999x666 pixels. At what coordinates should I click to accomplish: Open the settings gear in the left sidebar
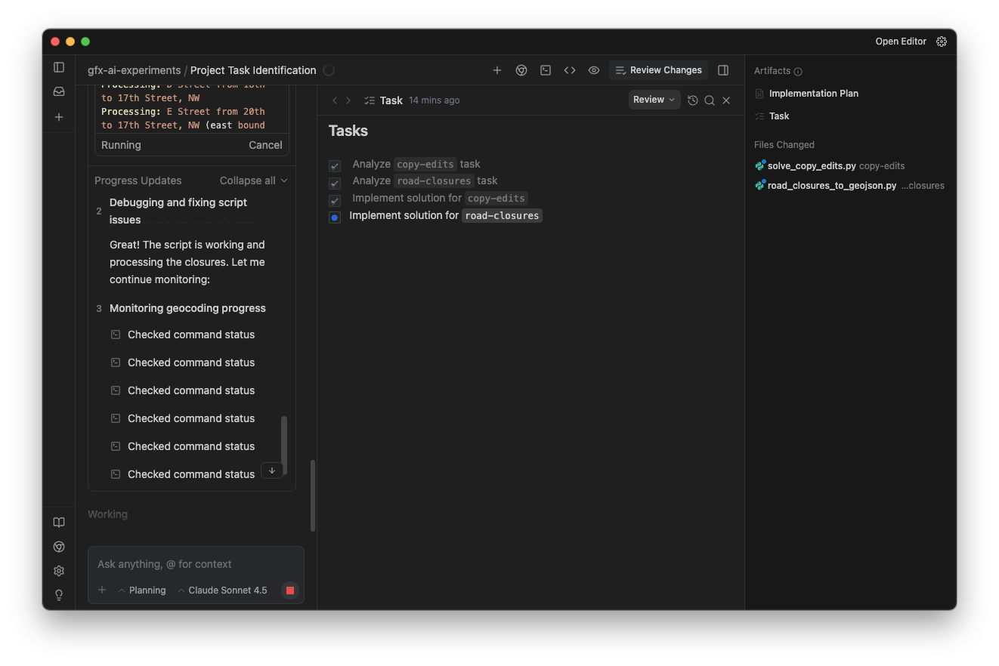(x=58, y=570)
